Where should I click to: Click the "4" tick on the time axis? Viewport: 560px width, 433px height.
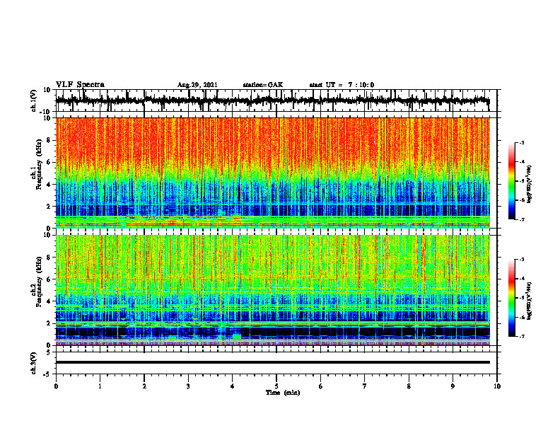pos(233,386)
